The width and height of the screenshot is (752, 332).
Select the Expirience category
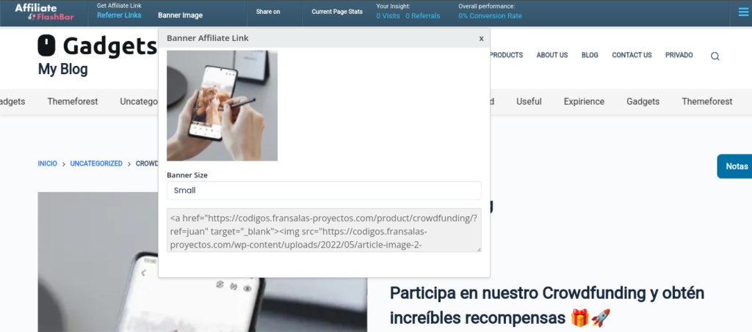pyautogui.click(x=584, y=101)
